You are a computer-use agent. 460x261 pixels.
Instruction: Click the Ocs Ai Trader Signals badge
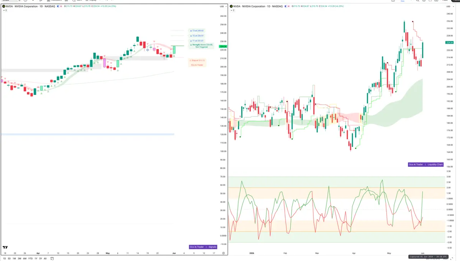(x=203, y=247)
